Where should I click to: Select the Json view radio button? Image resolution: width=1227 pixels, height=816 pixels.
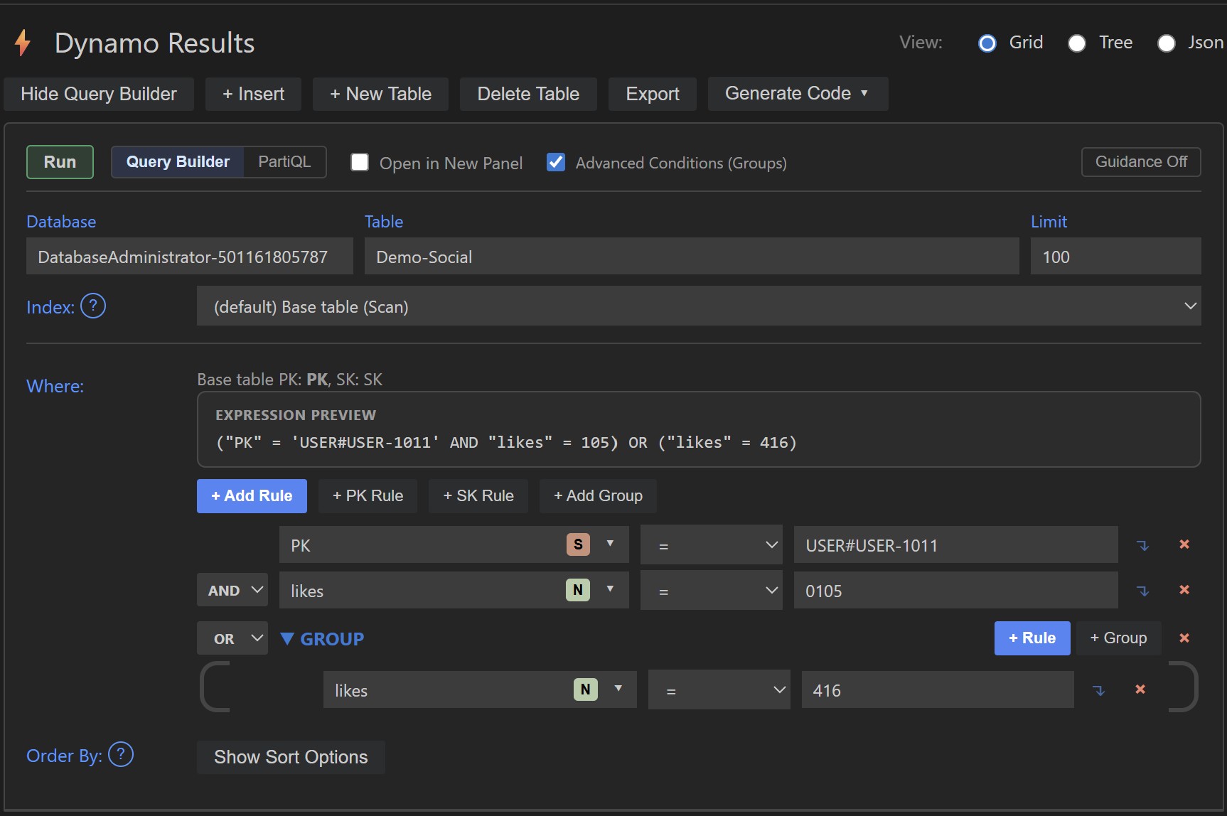coord(1167,43)
